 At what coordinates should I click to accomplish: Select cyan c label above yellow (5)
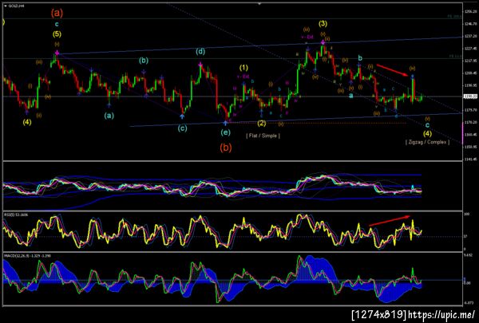pyautogui.click(x=57, y=24)
